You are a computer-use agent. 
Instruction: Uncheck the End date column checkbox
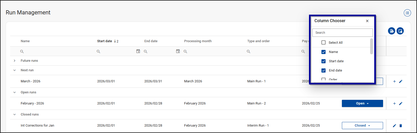coord(323,70)
